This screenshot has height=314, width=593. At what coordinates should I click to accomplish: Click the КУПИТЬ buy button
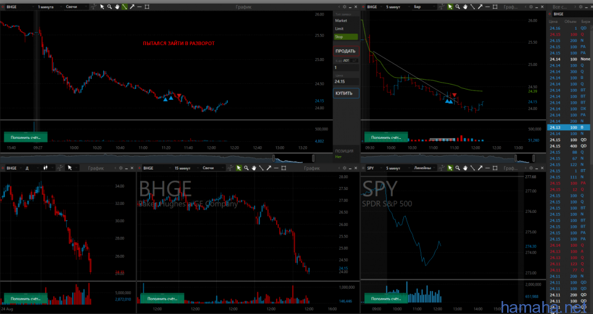pos(346,93)
